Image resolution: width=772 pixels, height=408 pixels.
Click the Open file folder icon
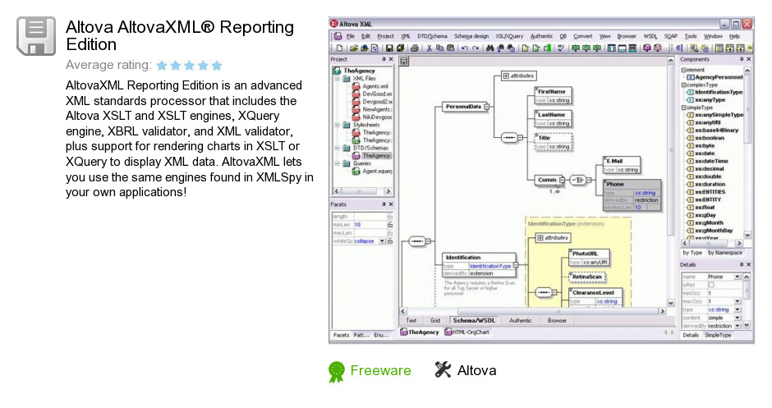point(353,48)
